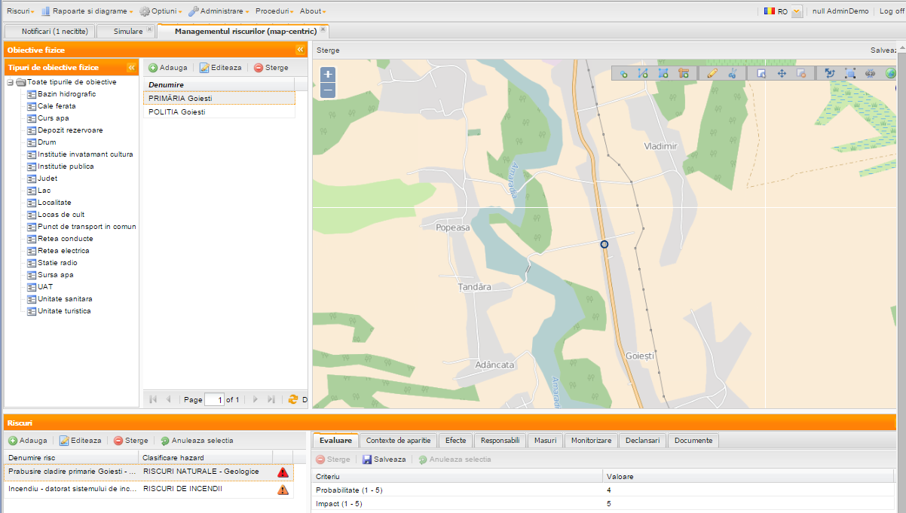Collapse Toate tipurile de obiective tree node
The image size is (906, 513).
pos(10,82)
